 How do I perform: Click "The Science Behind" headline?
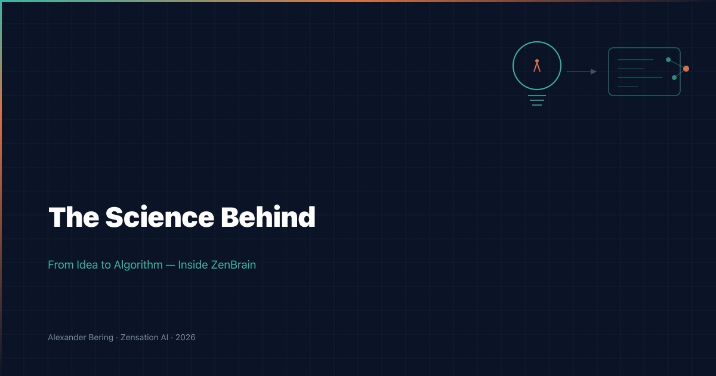tap(182, 218)
